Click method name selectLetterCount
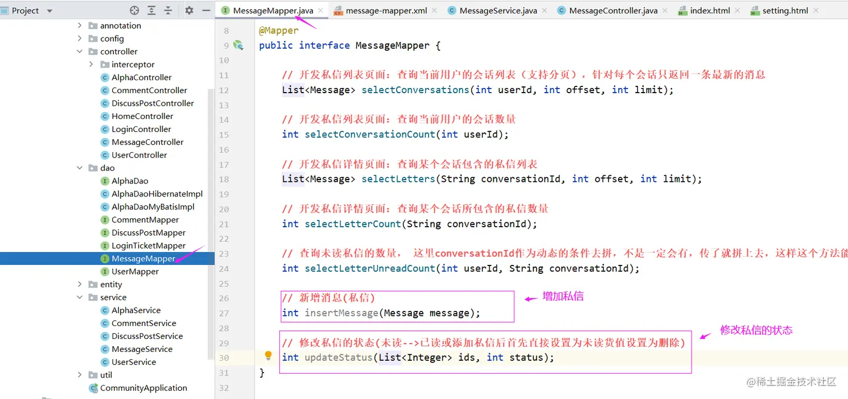848x399 pixels. coord(353,224)
